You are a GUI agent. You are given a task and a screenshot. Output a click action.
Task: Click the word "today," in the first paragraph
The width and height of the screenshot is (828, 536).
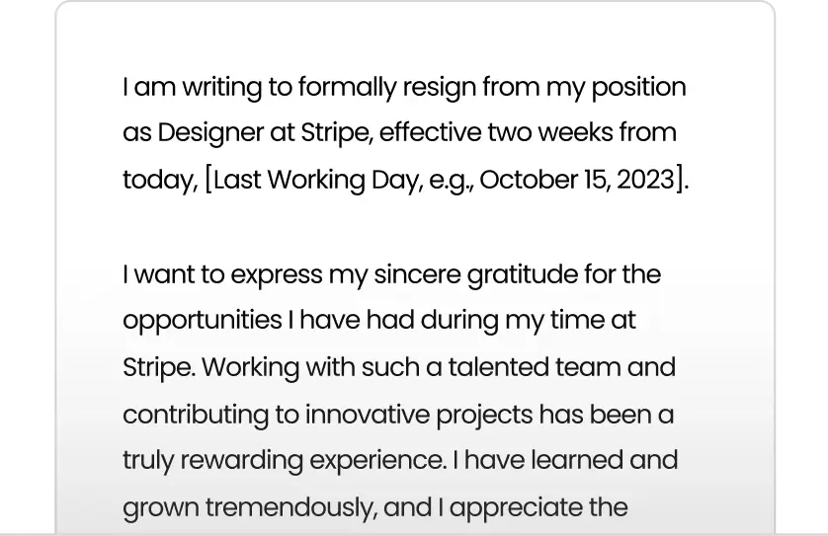click(160, 180)
